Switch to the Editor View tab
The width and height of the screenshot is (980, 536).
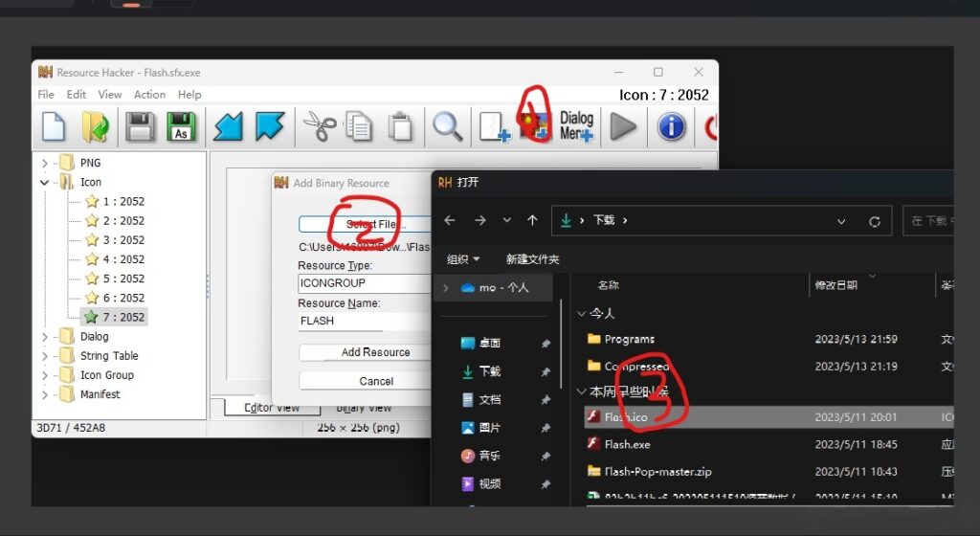272,408
